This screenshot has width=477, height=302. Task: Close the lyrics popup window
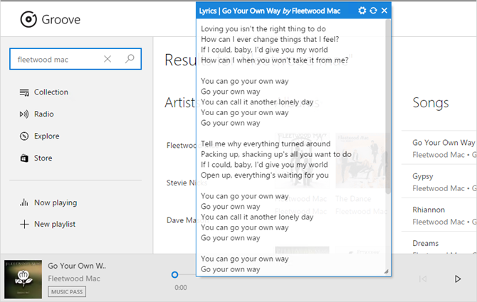point(384,11)
